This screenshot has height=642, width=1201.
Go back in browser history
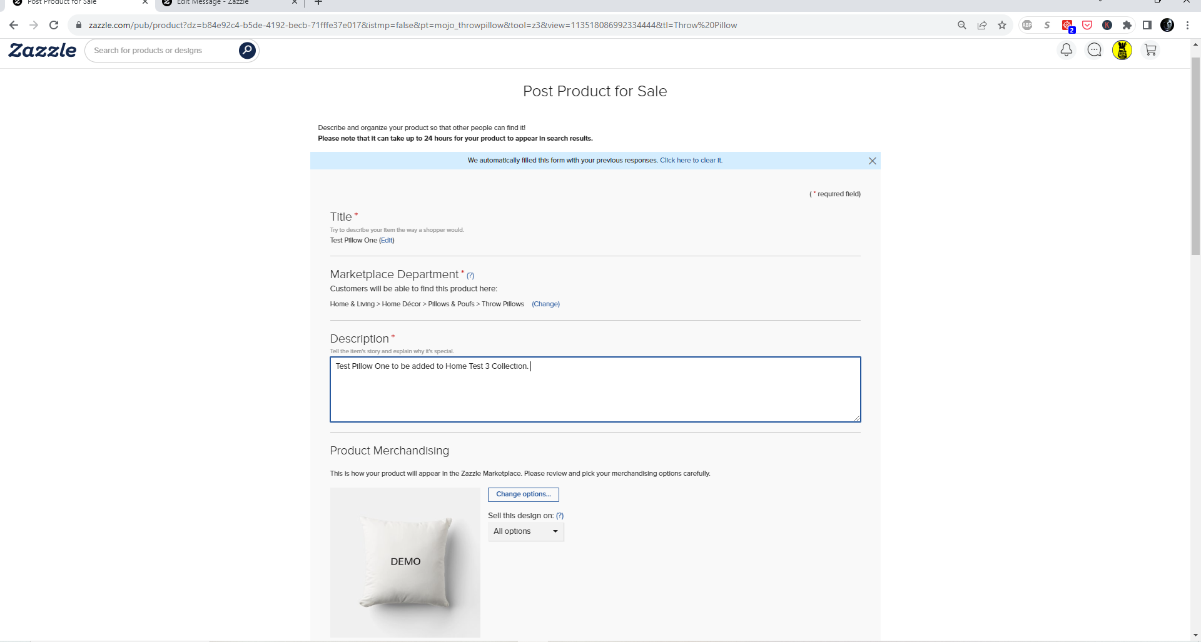[14, 25]
